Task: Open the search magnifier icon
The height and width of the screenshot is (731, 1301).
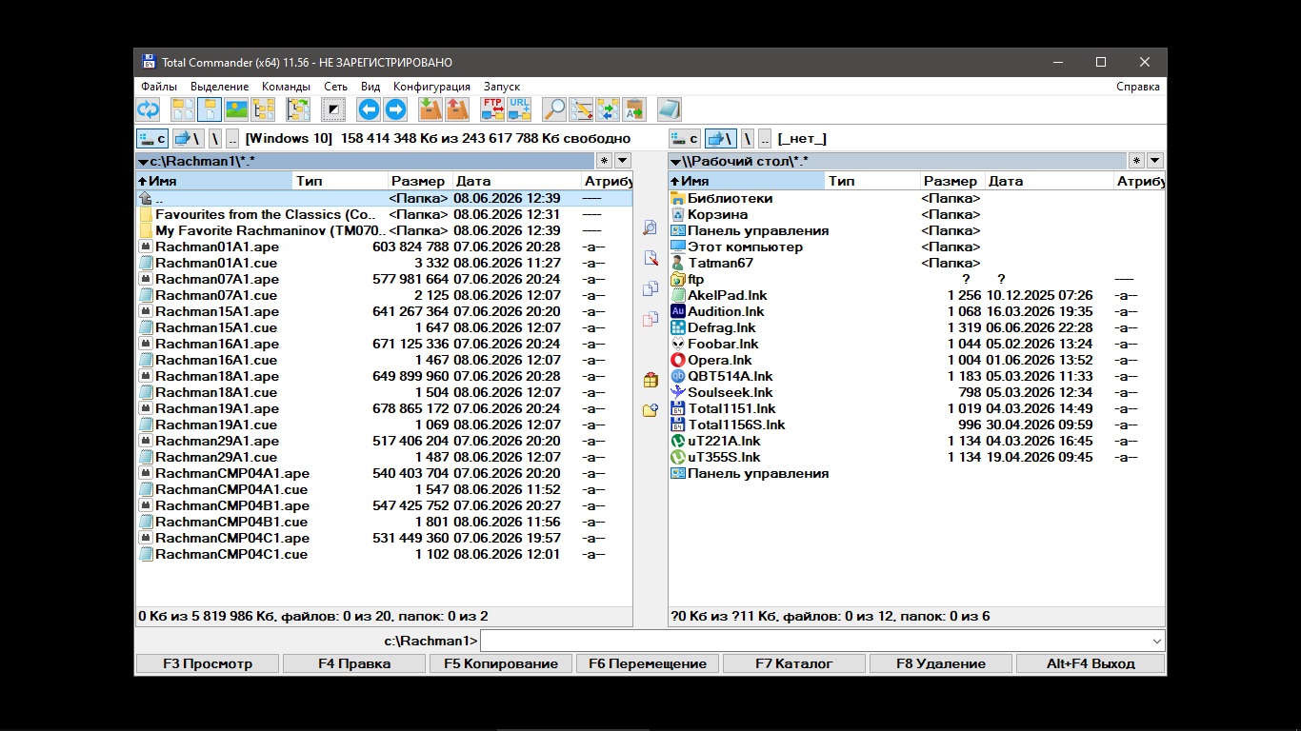Action: 554,109
